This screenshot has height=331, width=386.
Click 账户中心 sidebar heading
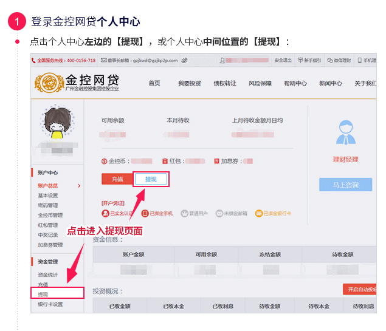click(x=48, y=172)
